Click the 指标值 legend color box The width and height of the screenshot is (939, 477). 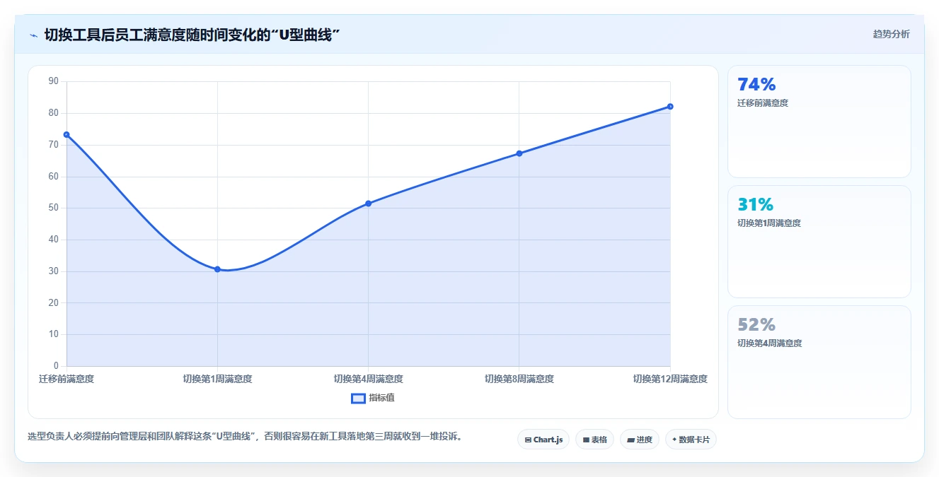358,398
